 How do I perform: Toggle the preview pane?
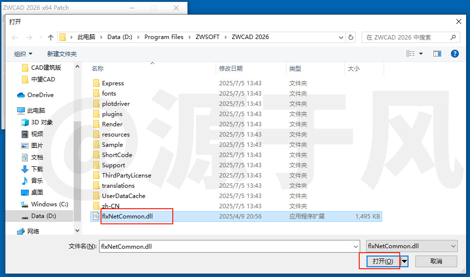(x=437, y=54)
